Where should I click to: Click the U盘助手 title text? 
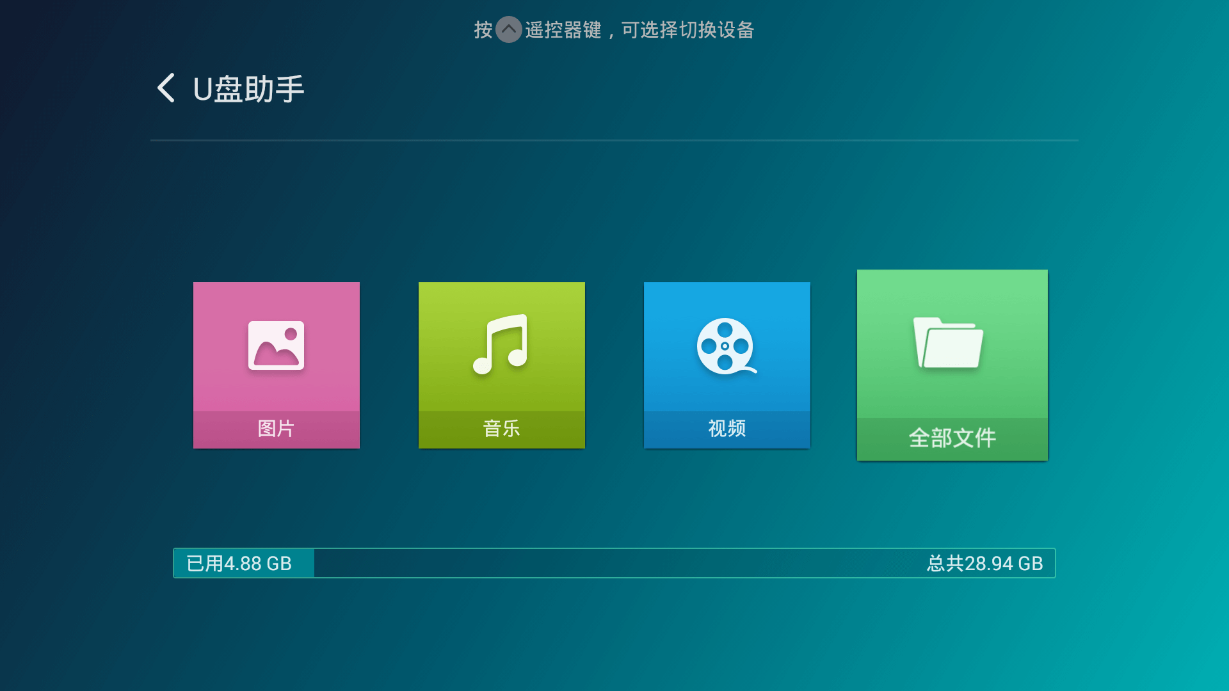[x=248, y=89]
